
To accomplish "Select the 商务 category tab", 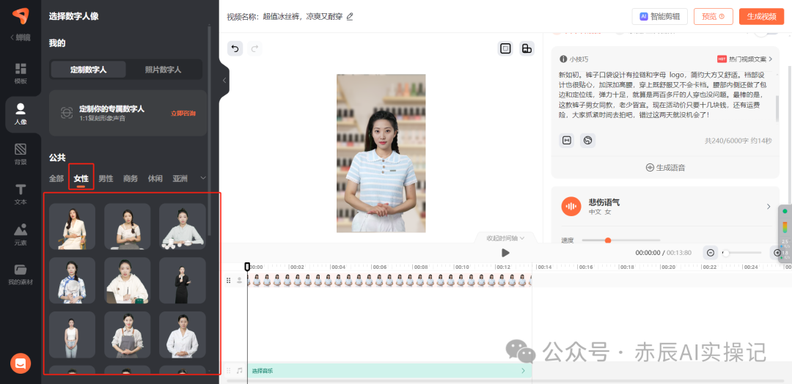I will pyautogui.click(x=131, y=178).
